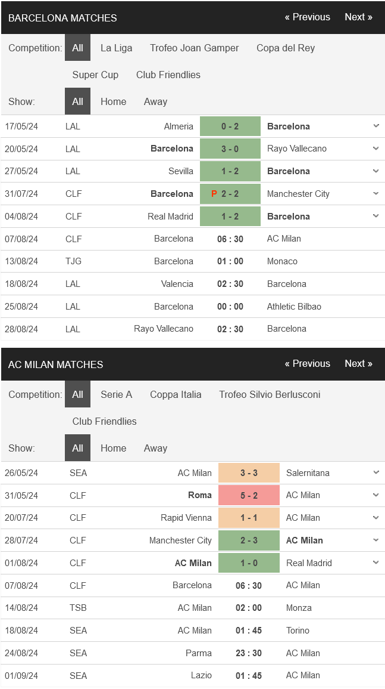Expand Almeria vs Barcelona match details chevron
Screen dimensions: 385x689
[x=375, y=126]
